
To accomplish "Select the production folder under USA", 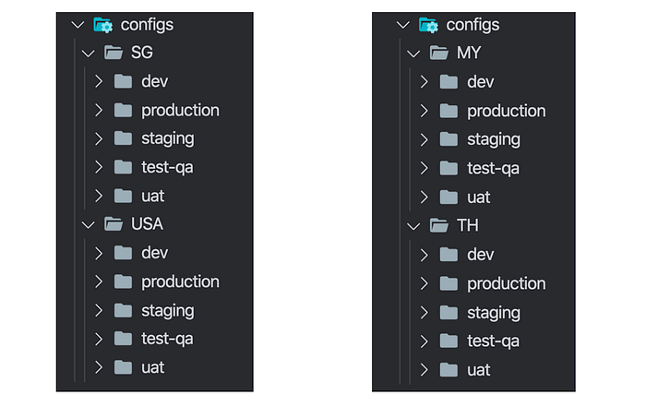I will pos(180,281).
